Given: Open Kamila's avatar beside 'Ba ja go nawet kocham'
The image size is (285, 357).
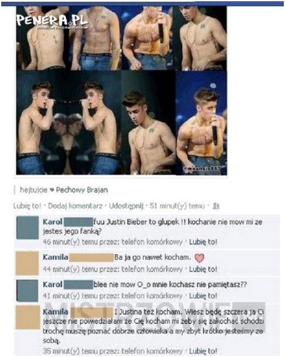Looking at the screenshot, I should pyautogui.click(x=27, y=263).
